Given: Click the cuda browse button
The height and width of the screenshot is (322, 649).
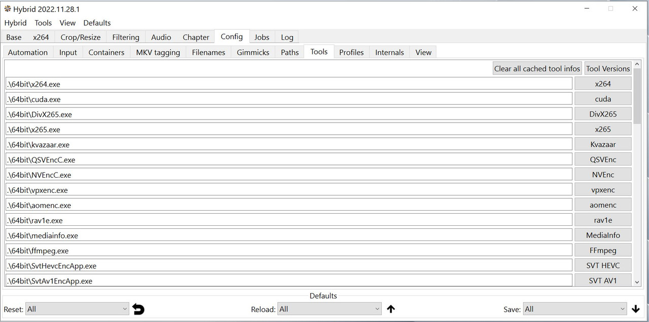Looking at the screenshot, I should tap(603, 99).
